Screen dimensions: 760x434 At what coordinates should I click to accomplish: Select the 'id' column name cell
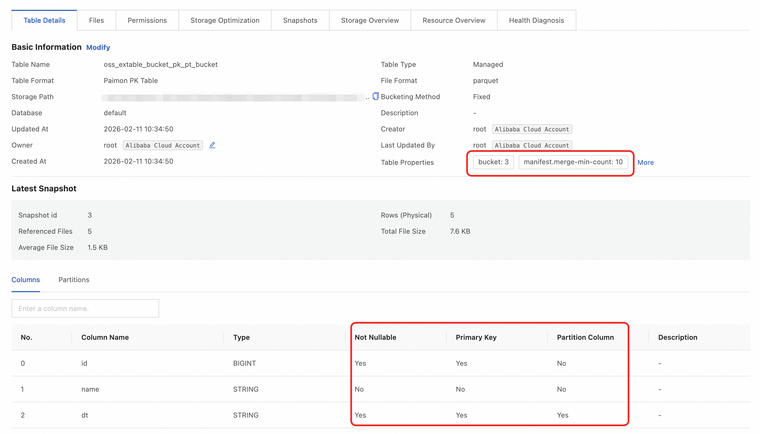[84, 363]
